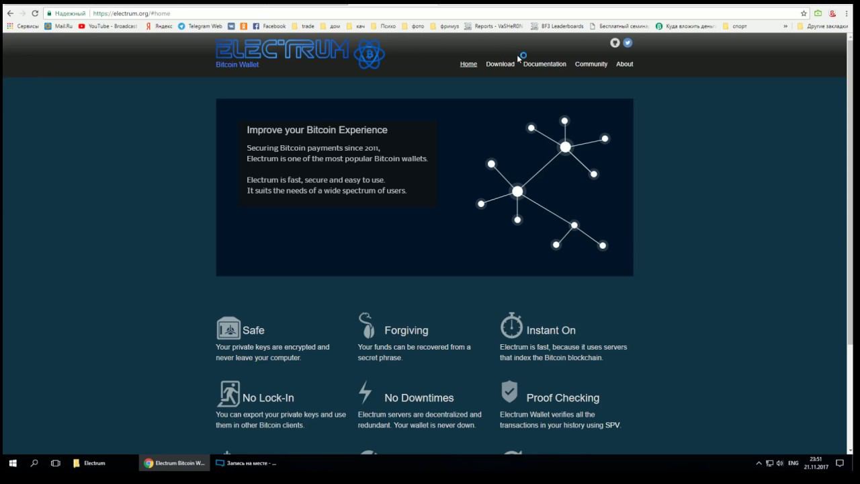Open the фото bookmarks folder
860x484 pixels.
pos(413,26)
